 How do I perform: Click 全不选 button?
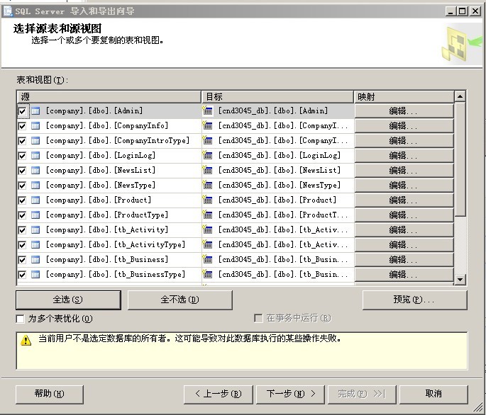(180, 300)
